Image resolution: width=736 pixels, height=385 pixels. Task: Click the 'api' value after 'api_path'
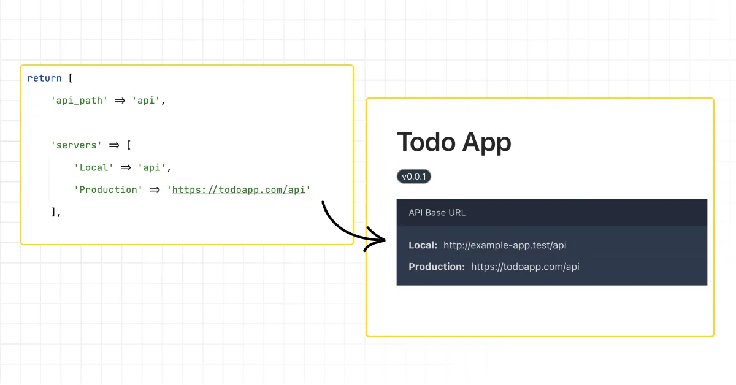(147, 101)
